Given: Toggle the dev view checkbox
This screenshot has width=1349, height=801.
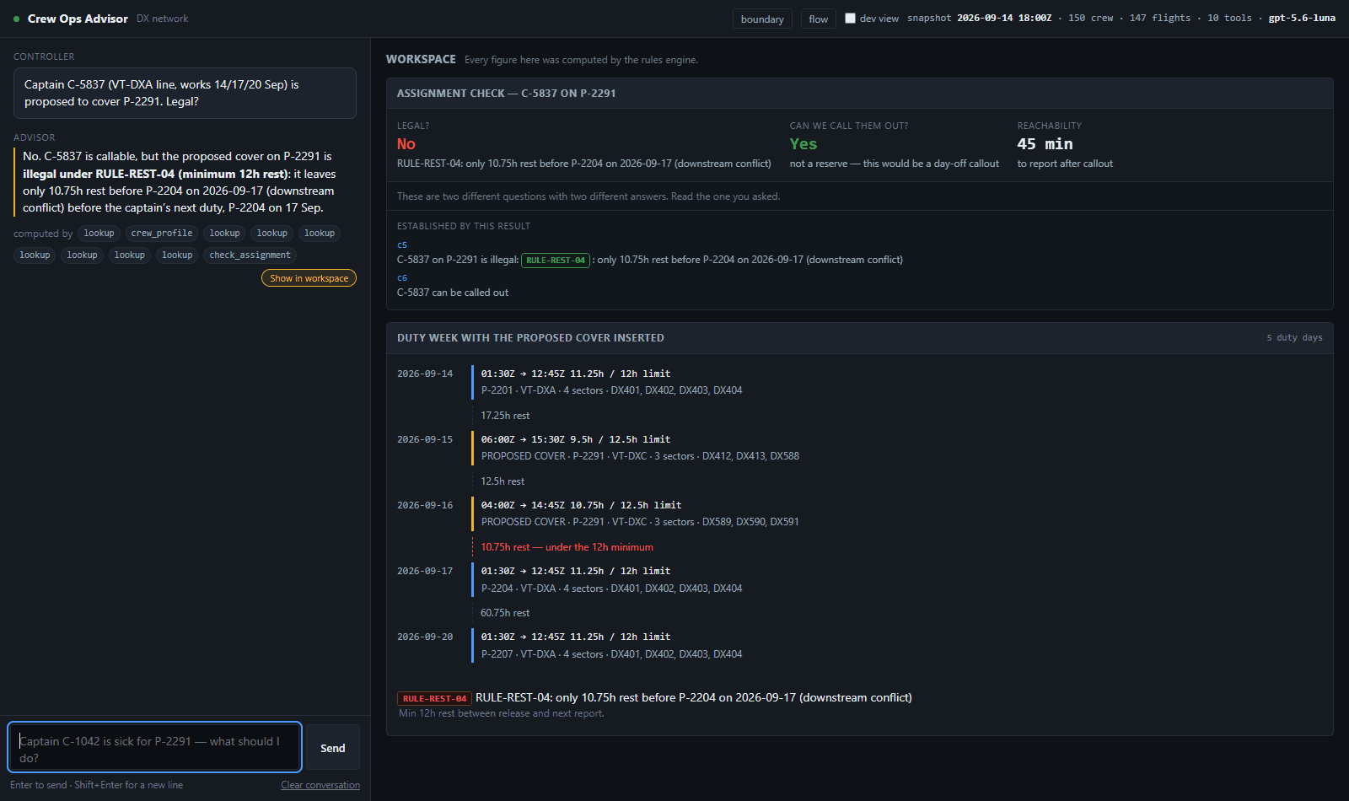Looking at the screenshot, I should coord(850,19).
